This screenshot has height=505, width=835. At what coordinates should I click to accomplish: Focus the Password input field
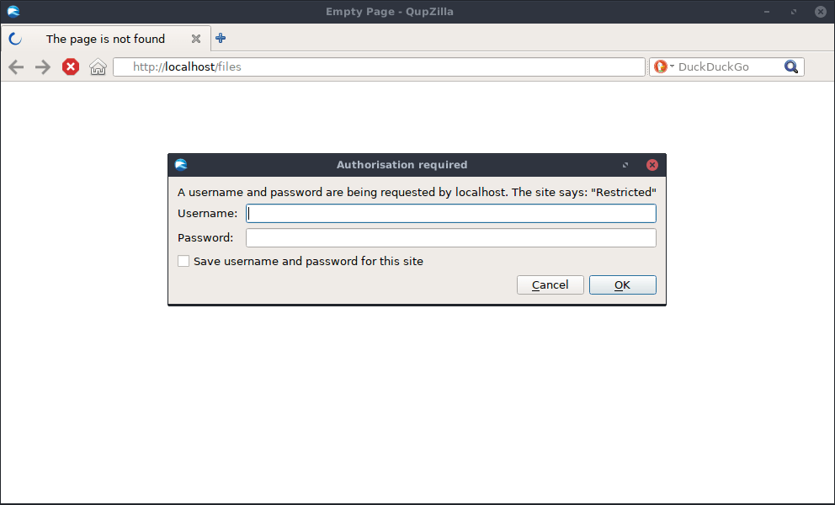[451, 237]
